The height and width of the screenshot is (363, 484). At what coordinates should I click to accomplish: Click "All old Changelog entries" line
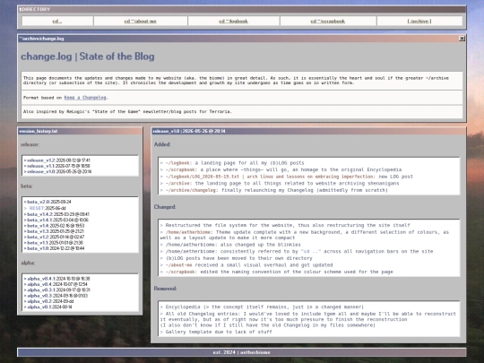point(307,319)
